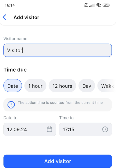Tap the blue exclamation info icon
The height and width of the screenshot is (168, 116).
coord(11,105)
